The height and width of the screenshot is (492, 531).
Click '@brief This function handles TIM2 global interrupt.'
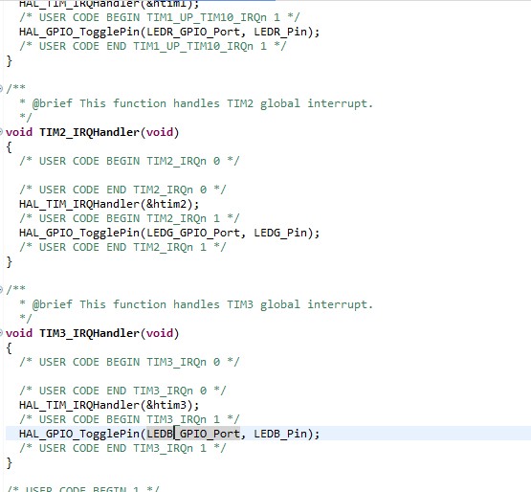click(x=203, y=103)
